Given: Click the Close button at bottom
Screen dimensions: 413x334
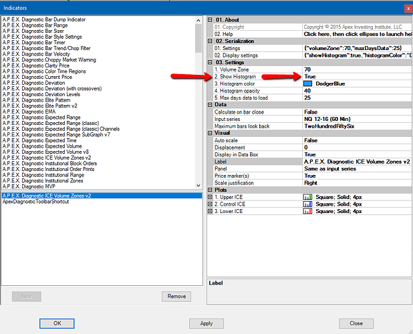Looking at the screenshot, I should coord(356,323).
